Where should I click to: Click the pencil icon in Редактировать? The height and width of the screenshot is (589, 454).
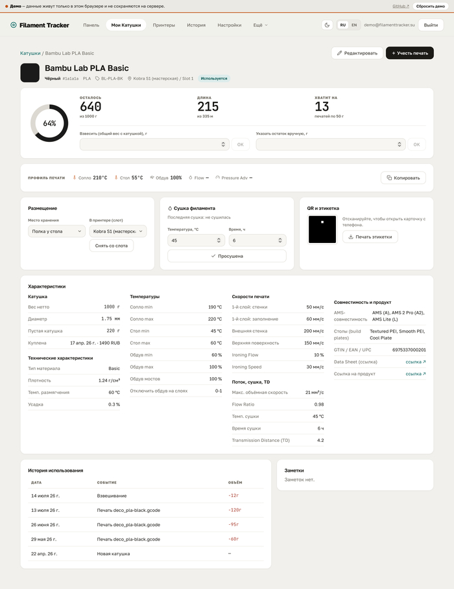coord(339,53)
